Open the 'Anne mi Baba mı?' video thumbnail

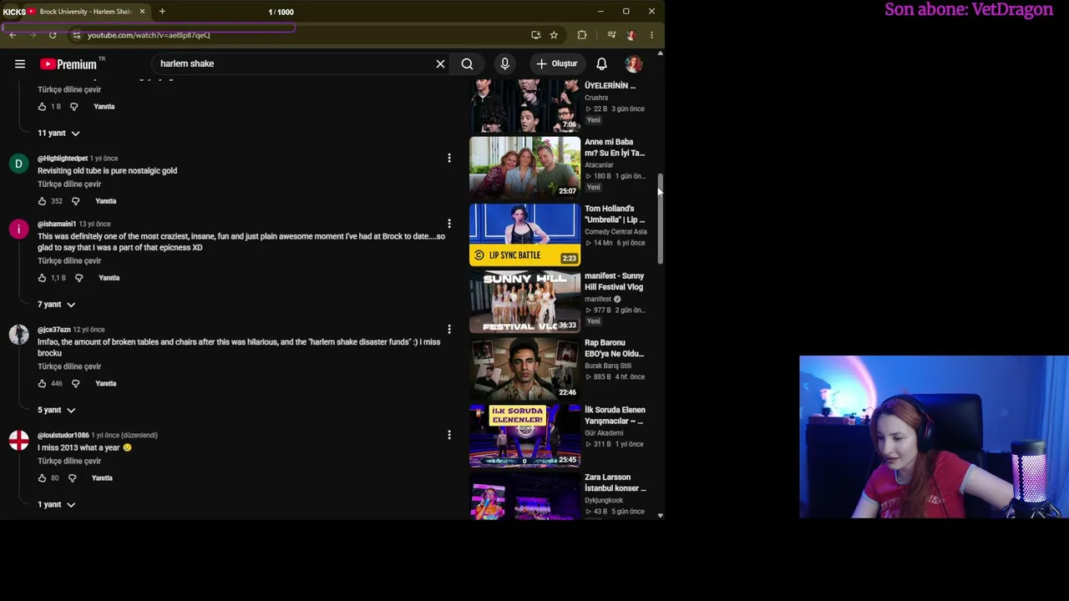click(524, 167)
